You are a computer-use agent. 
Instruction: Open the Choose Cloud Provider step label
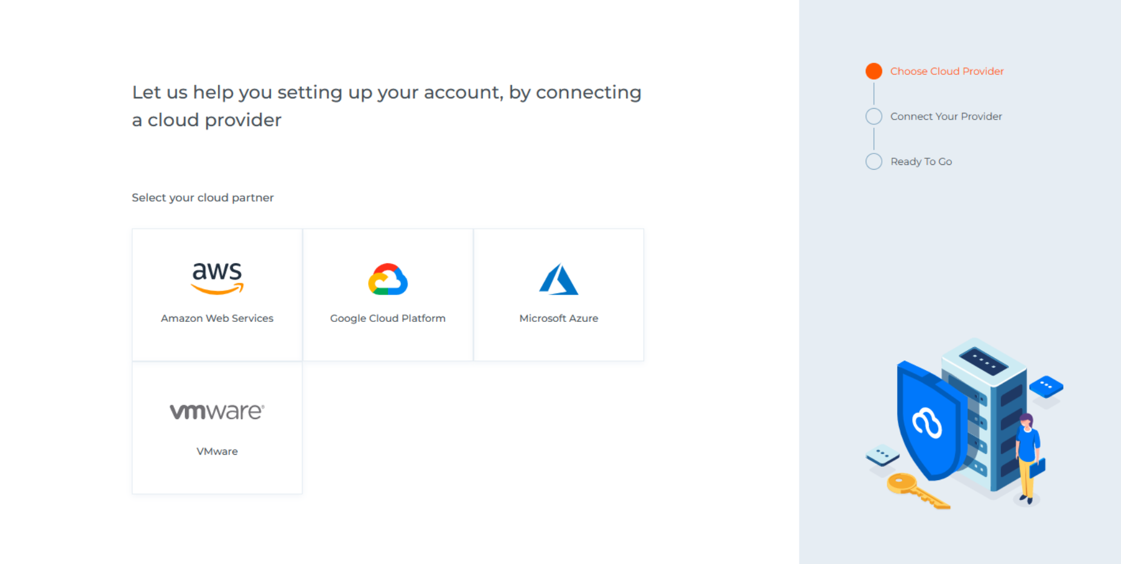947,71
